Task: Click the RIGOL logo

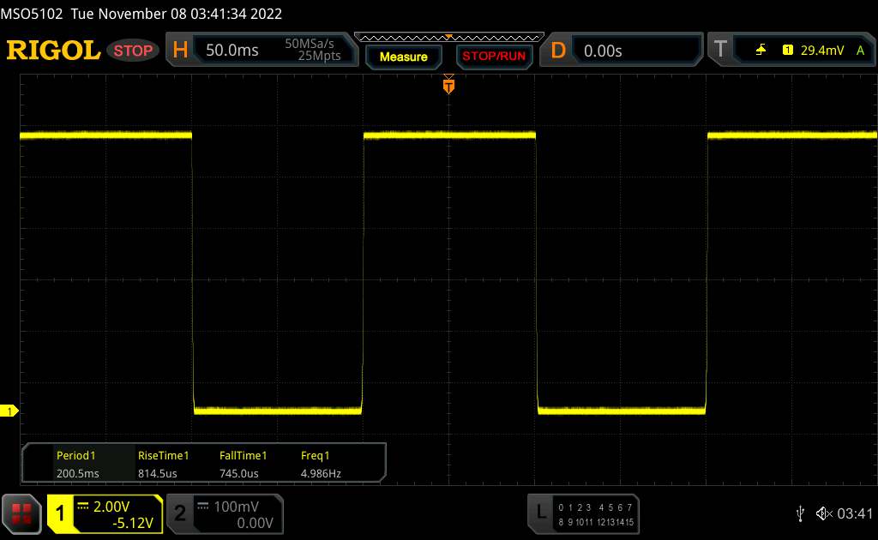Action: pos(53,51)
